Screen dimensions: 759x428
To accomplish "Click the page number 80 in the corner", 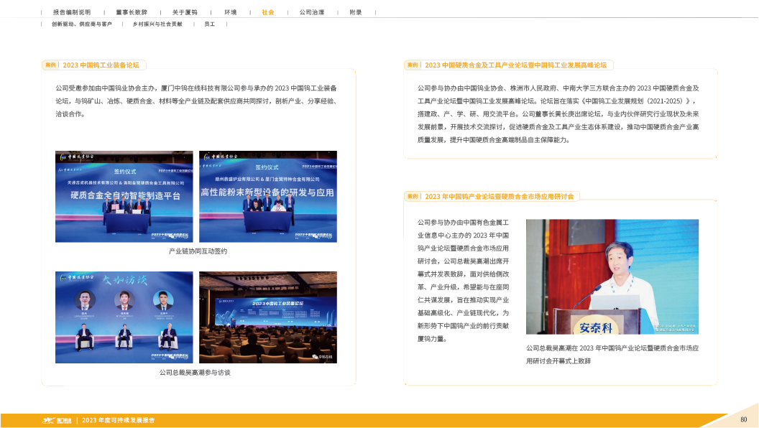I will coord(743,419).
